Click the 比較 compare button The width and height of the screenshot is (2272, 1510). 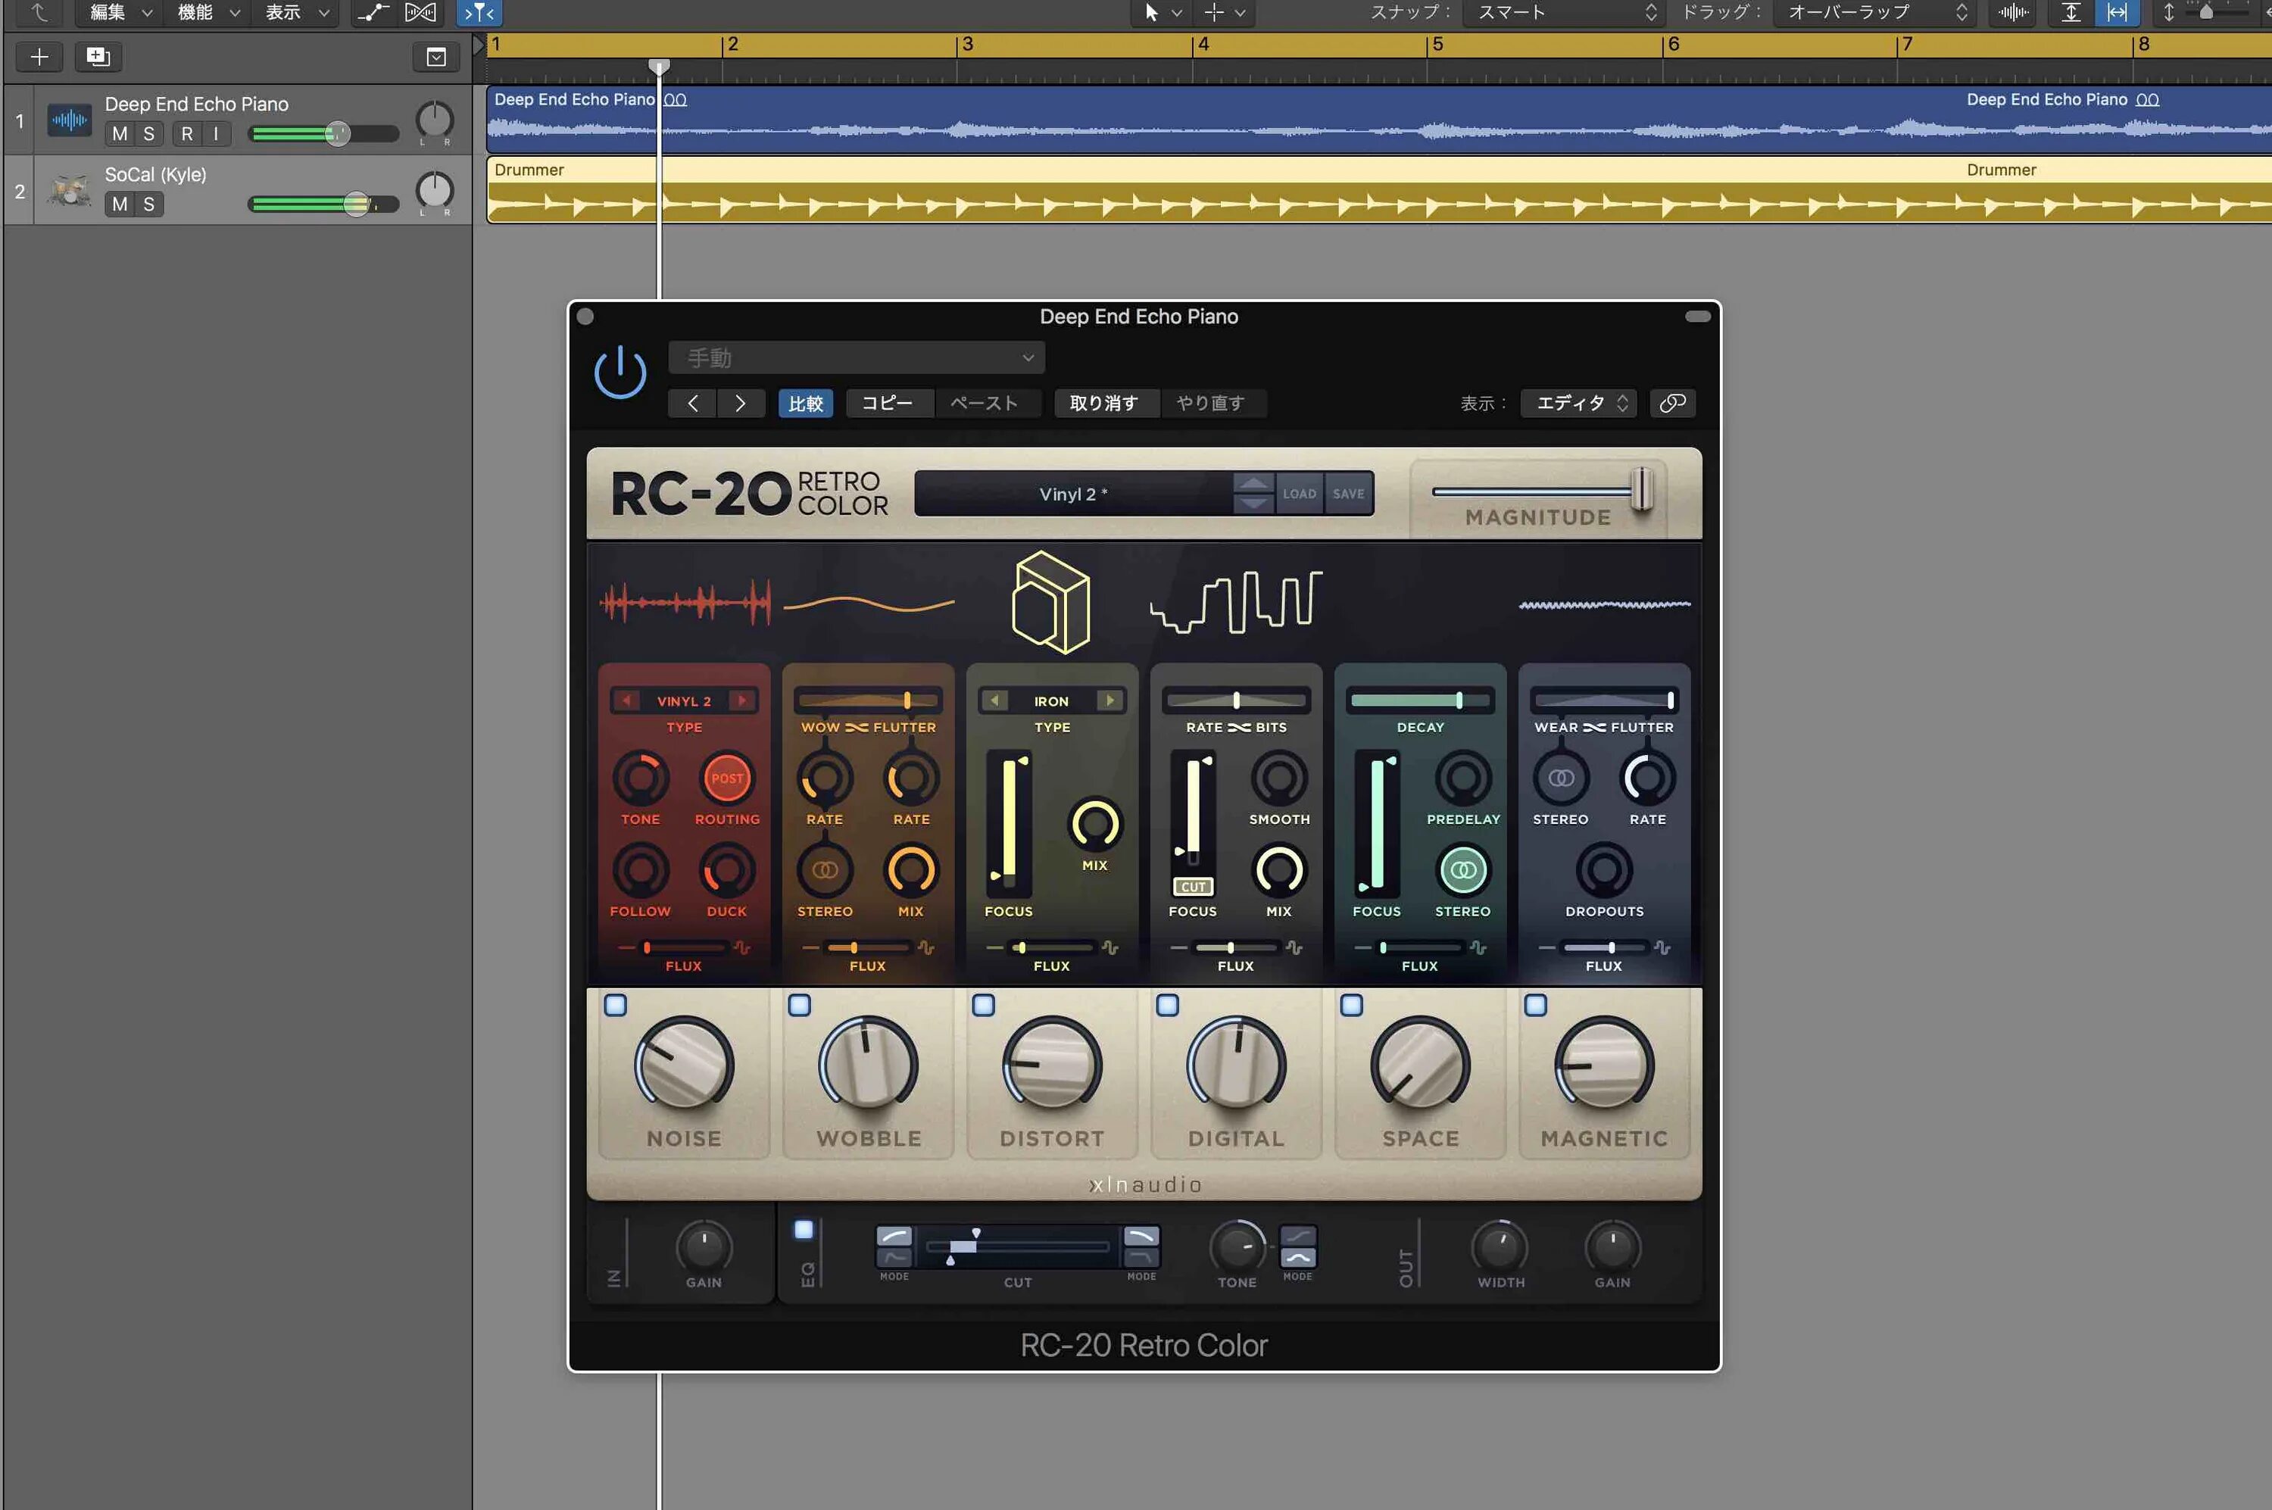point(805,403)
